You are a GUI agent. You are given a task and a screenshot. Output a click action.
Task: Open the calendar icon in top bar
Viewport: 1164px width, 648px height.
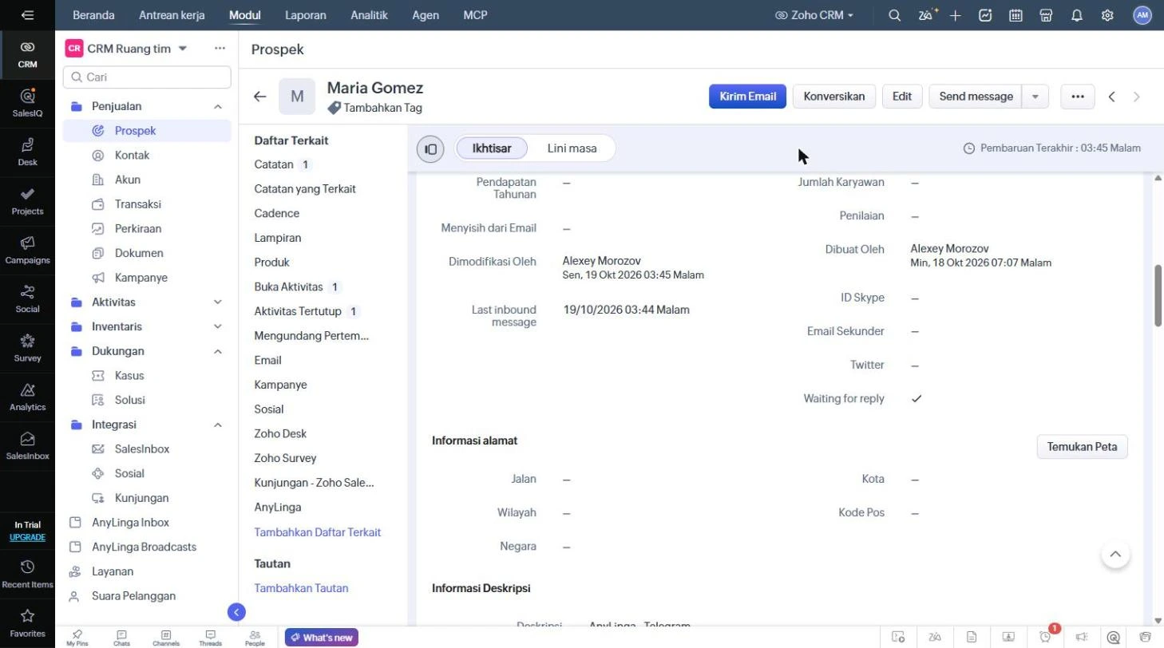[1016, 15]
